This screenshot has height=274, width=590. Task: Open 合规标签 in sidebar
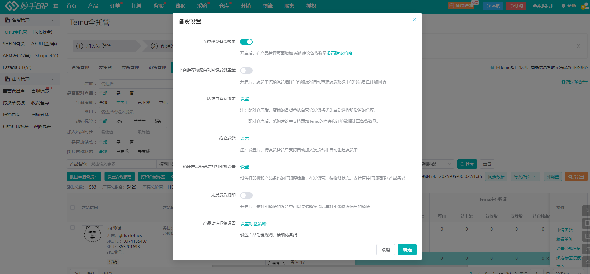coord(40,91)
